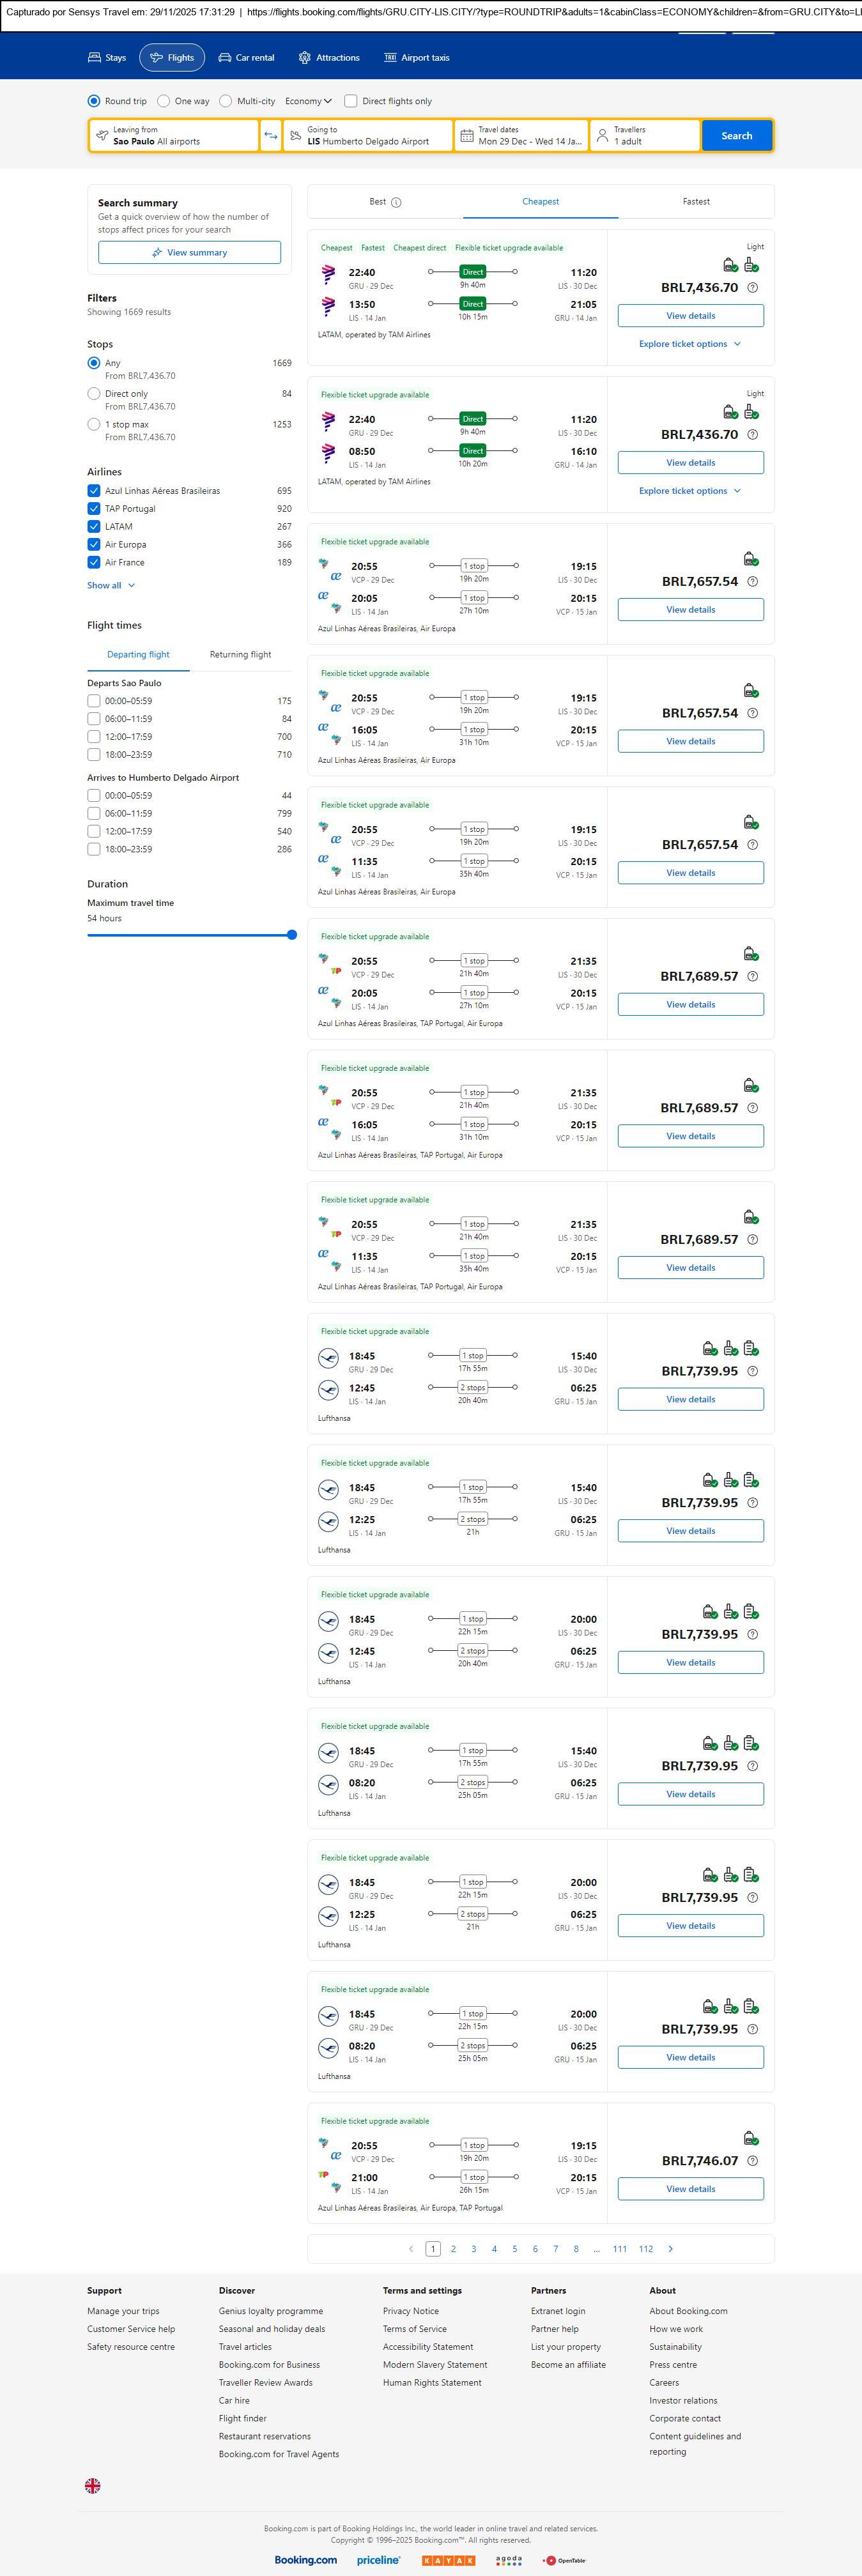Click the help icon next to BRL7,436.70 on first result
The width and height of the screenshot is (862, 2576).
(753, 288)
